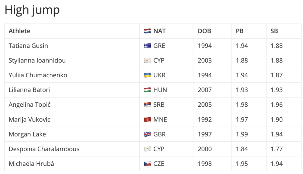Click the DOB column header
Screen dimensions: 303x174
click(204, 31)
